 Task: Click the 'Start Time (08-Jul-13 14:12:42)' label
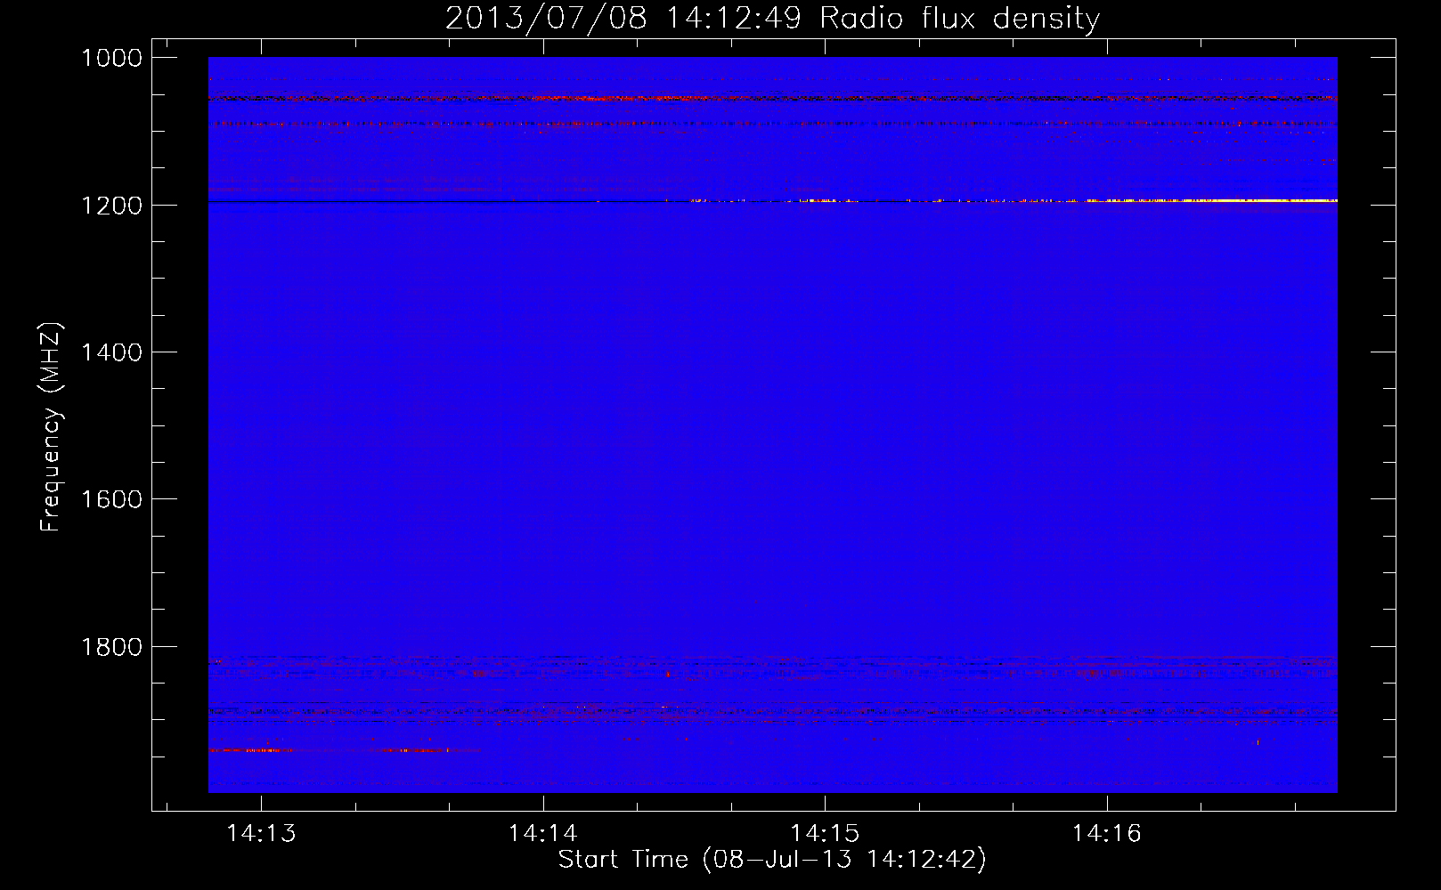pyautogui.click(x=772, y=860)
